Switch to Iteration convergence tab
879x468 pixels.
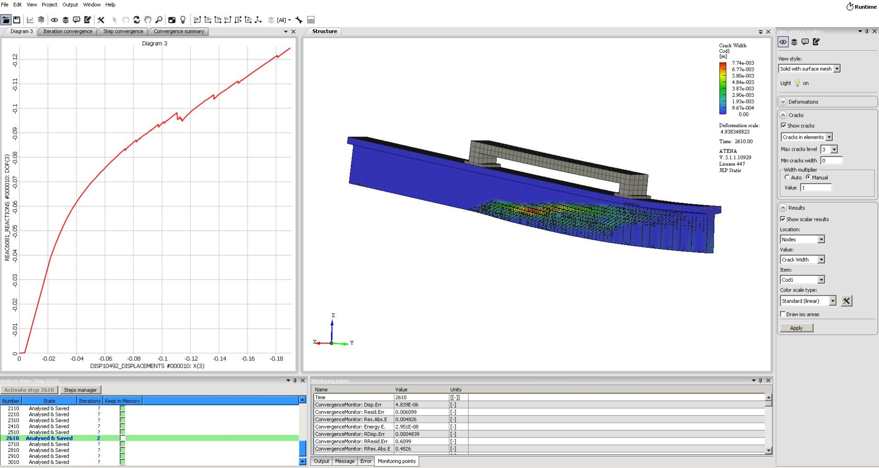click(x=68, y=32)
